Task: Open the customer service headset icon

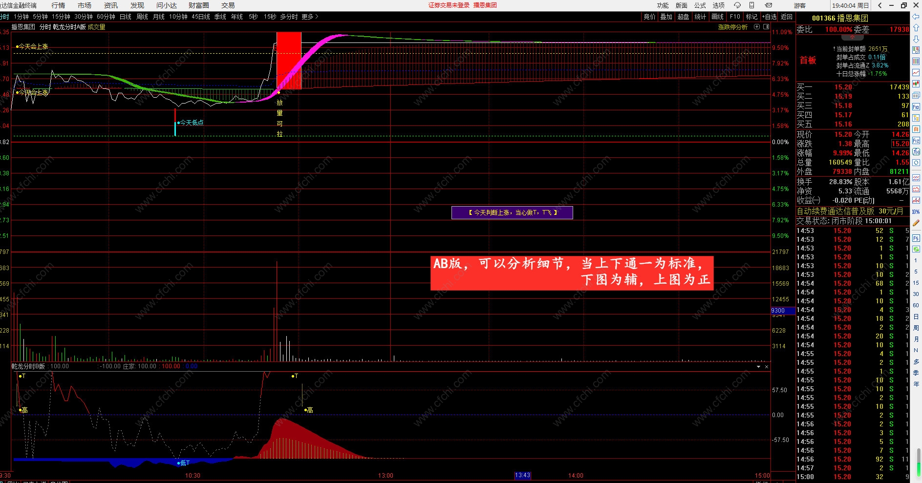Action: [x=737, y=5]
